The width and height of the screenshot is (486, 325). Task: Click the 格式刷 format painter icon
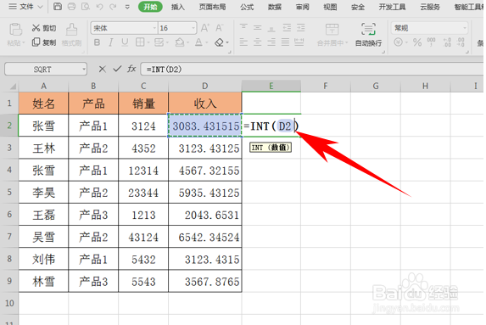[x=71, y=30]
